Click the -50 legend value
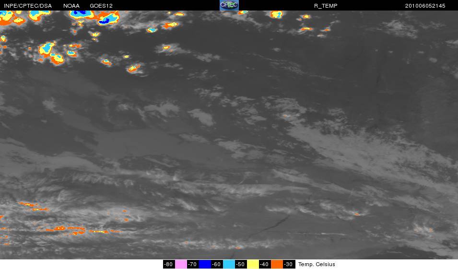458x269 pixels. (x=240, y=264)
